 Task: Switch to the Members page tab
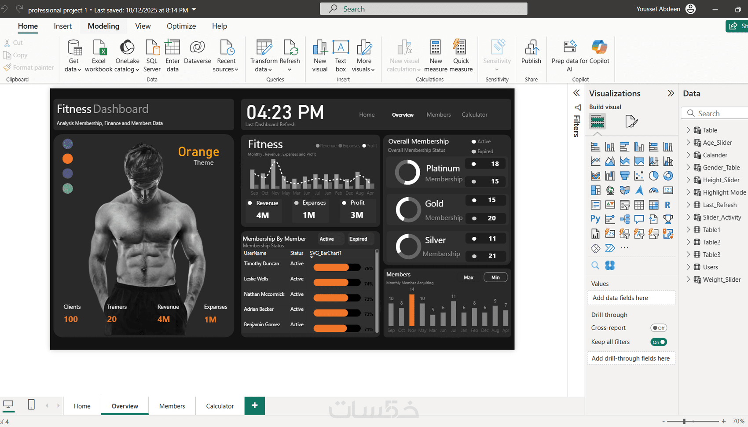coord(172,406)
